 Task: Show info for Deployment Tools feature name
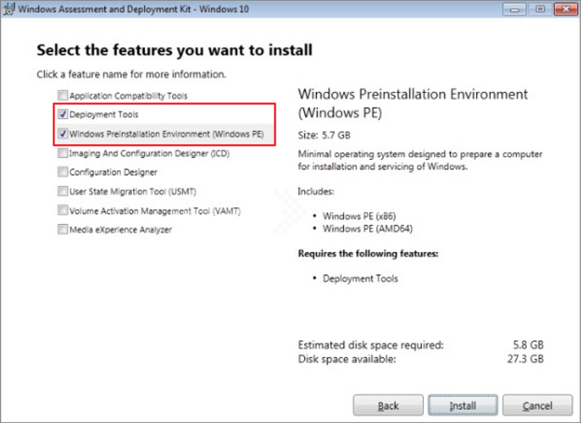point(104,115)
